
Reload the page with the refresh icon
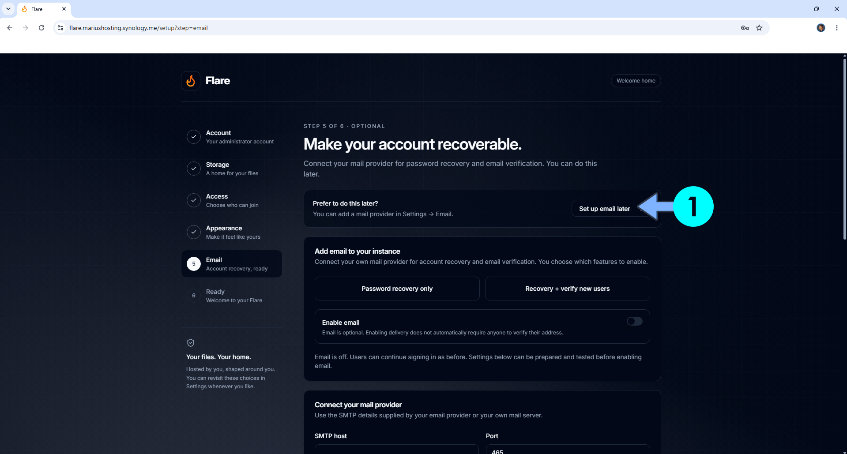[41, 28]
